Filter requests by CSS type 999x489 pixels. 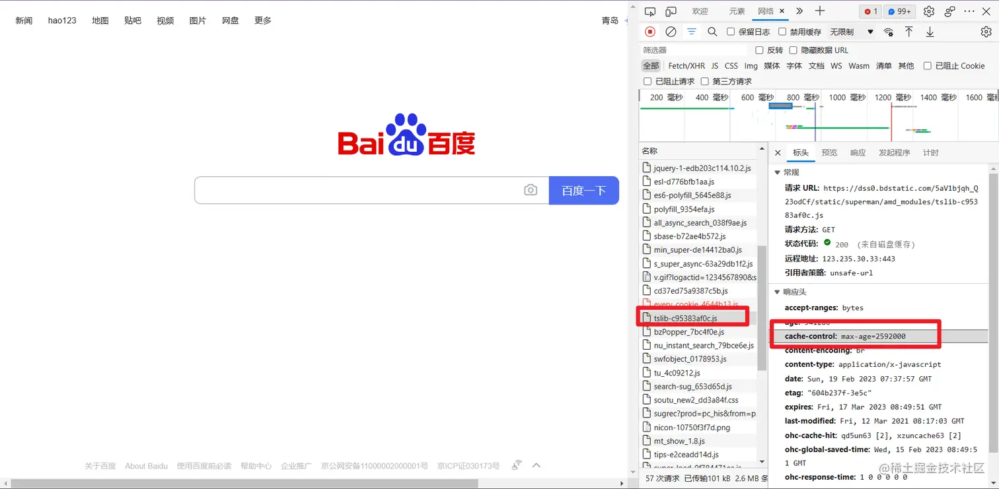tap(731, 66)
